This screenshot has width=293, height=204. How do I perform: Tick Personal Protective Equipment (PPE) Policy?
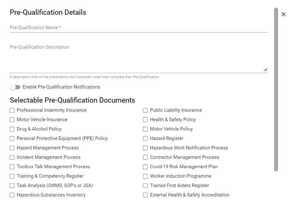[12, 138]
